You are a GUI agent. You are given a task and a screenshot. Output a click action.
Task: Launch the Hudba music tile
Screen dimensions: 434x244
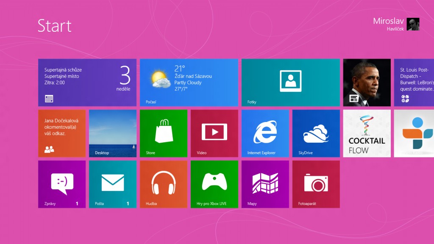tap(164, 184)
